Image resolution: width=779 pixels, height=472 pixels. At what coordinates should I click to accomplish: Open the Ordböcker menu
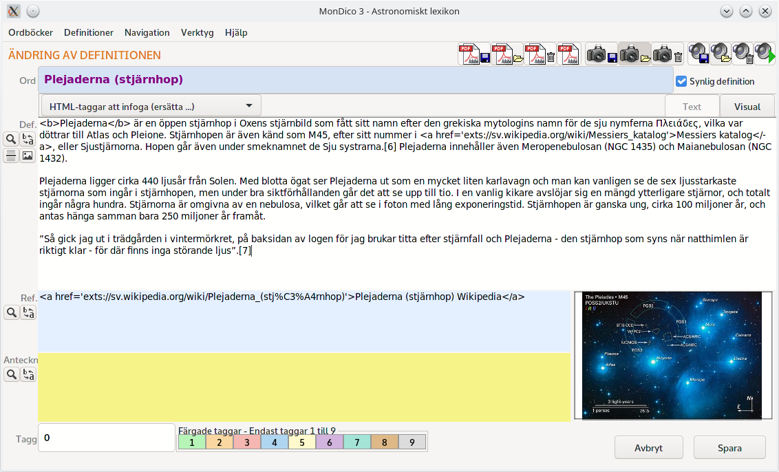31,32
